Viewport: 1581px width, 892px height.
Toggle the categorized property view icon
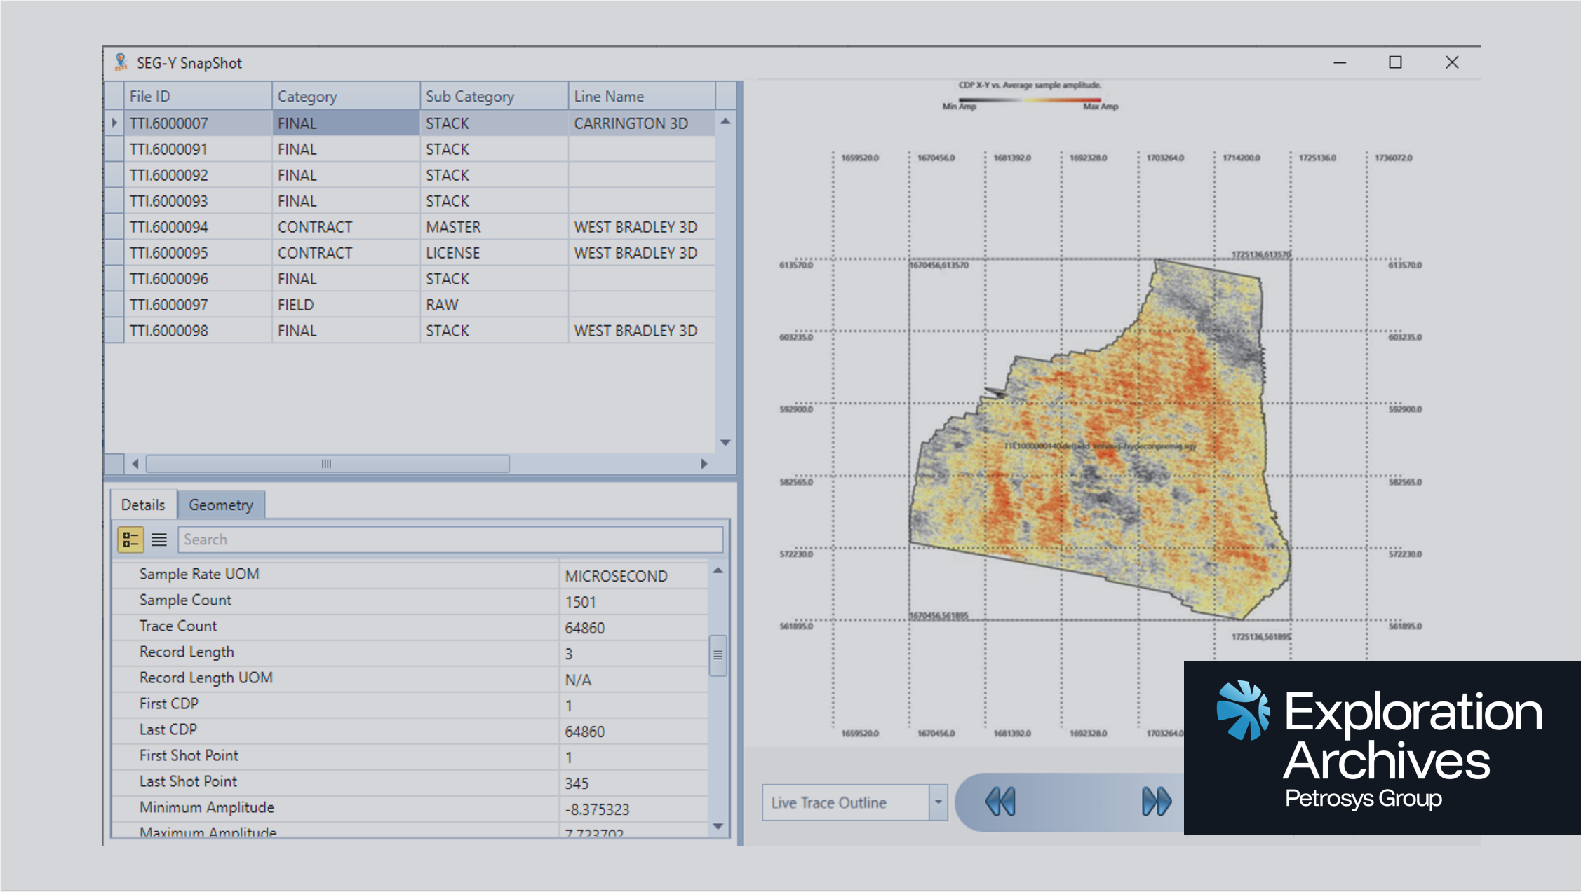(130, 539)
